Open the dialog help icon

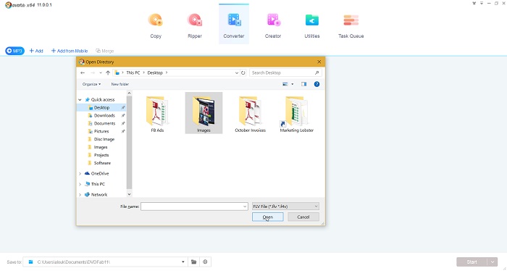click(317, 84)
